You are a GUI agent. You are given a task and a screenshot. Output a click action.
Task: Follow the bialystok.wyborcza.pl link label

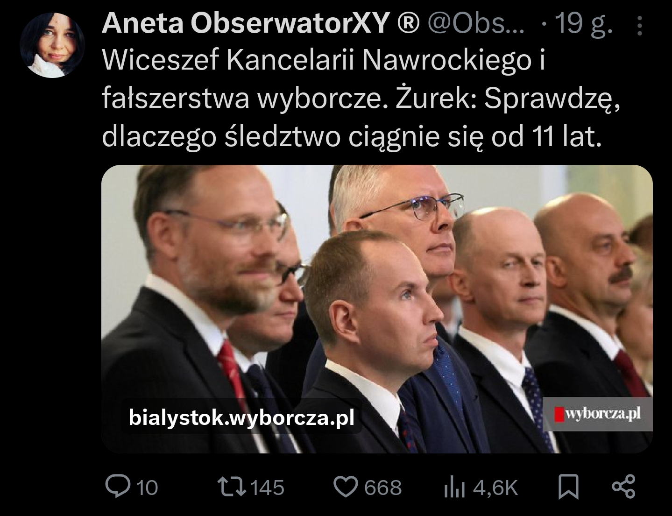pyautogui.click(x=241, y=417)
